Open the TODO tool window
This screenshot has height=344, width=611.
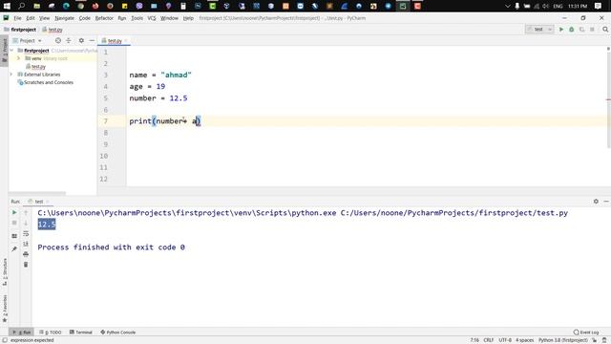point(51,333)
